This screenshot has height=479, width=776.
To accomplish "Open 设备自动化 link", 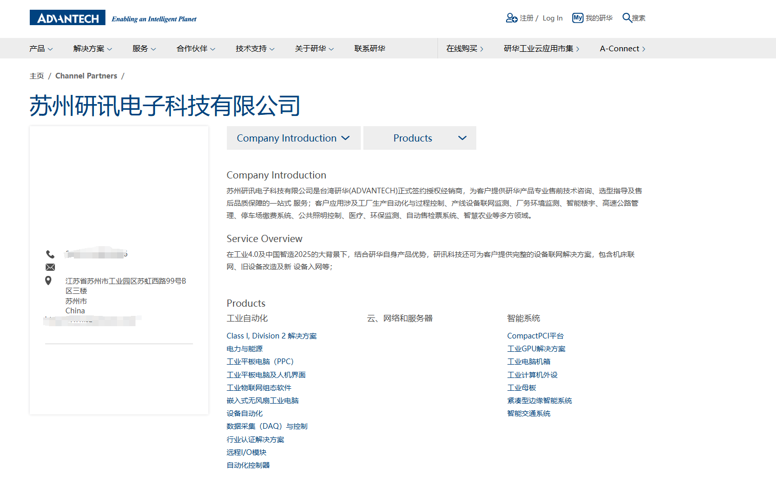I will click(244, 413).
